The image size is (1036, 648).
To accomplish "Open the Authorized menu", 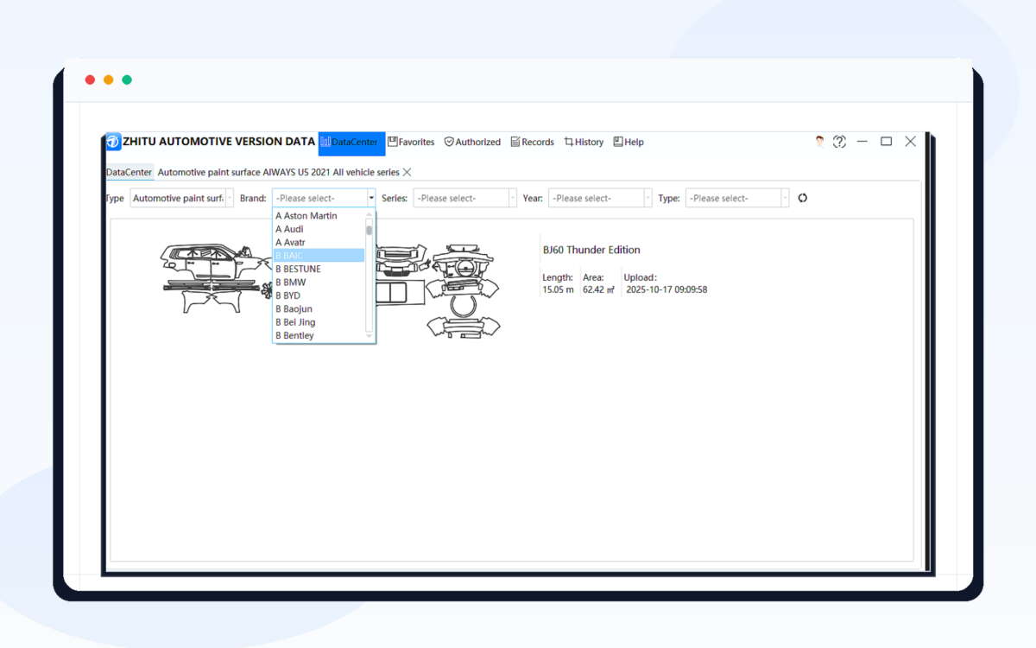I will [472, 142].
